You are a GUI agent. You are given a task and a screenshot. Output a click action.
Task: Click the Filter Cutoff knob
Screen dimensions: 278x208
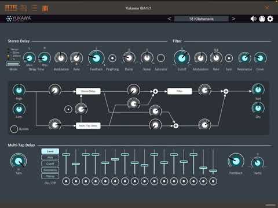(182, 58)
